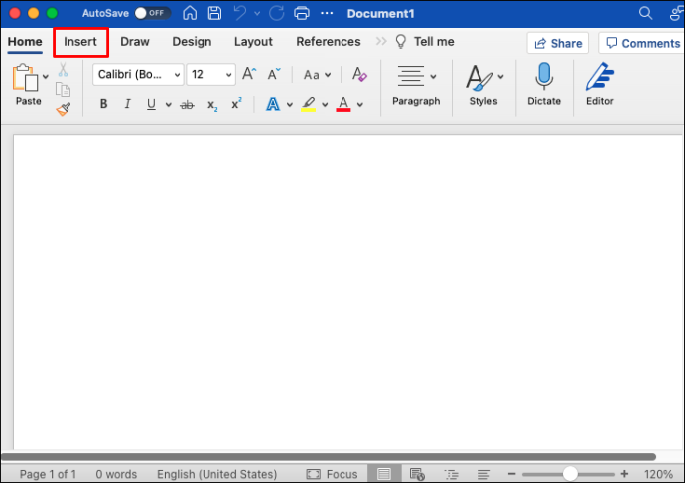The image size is (685, 483).
Task: Expand the font color arrow
Action: (x=360, y=105)
